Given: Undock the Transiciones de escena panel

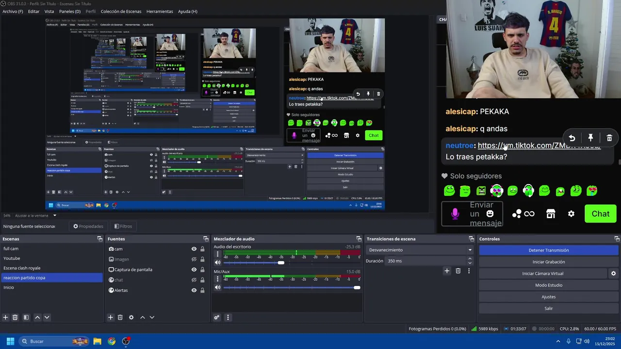Looking at the screenshot, I should point(471,239).
